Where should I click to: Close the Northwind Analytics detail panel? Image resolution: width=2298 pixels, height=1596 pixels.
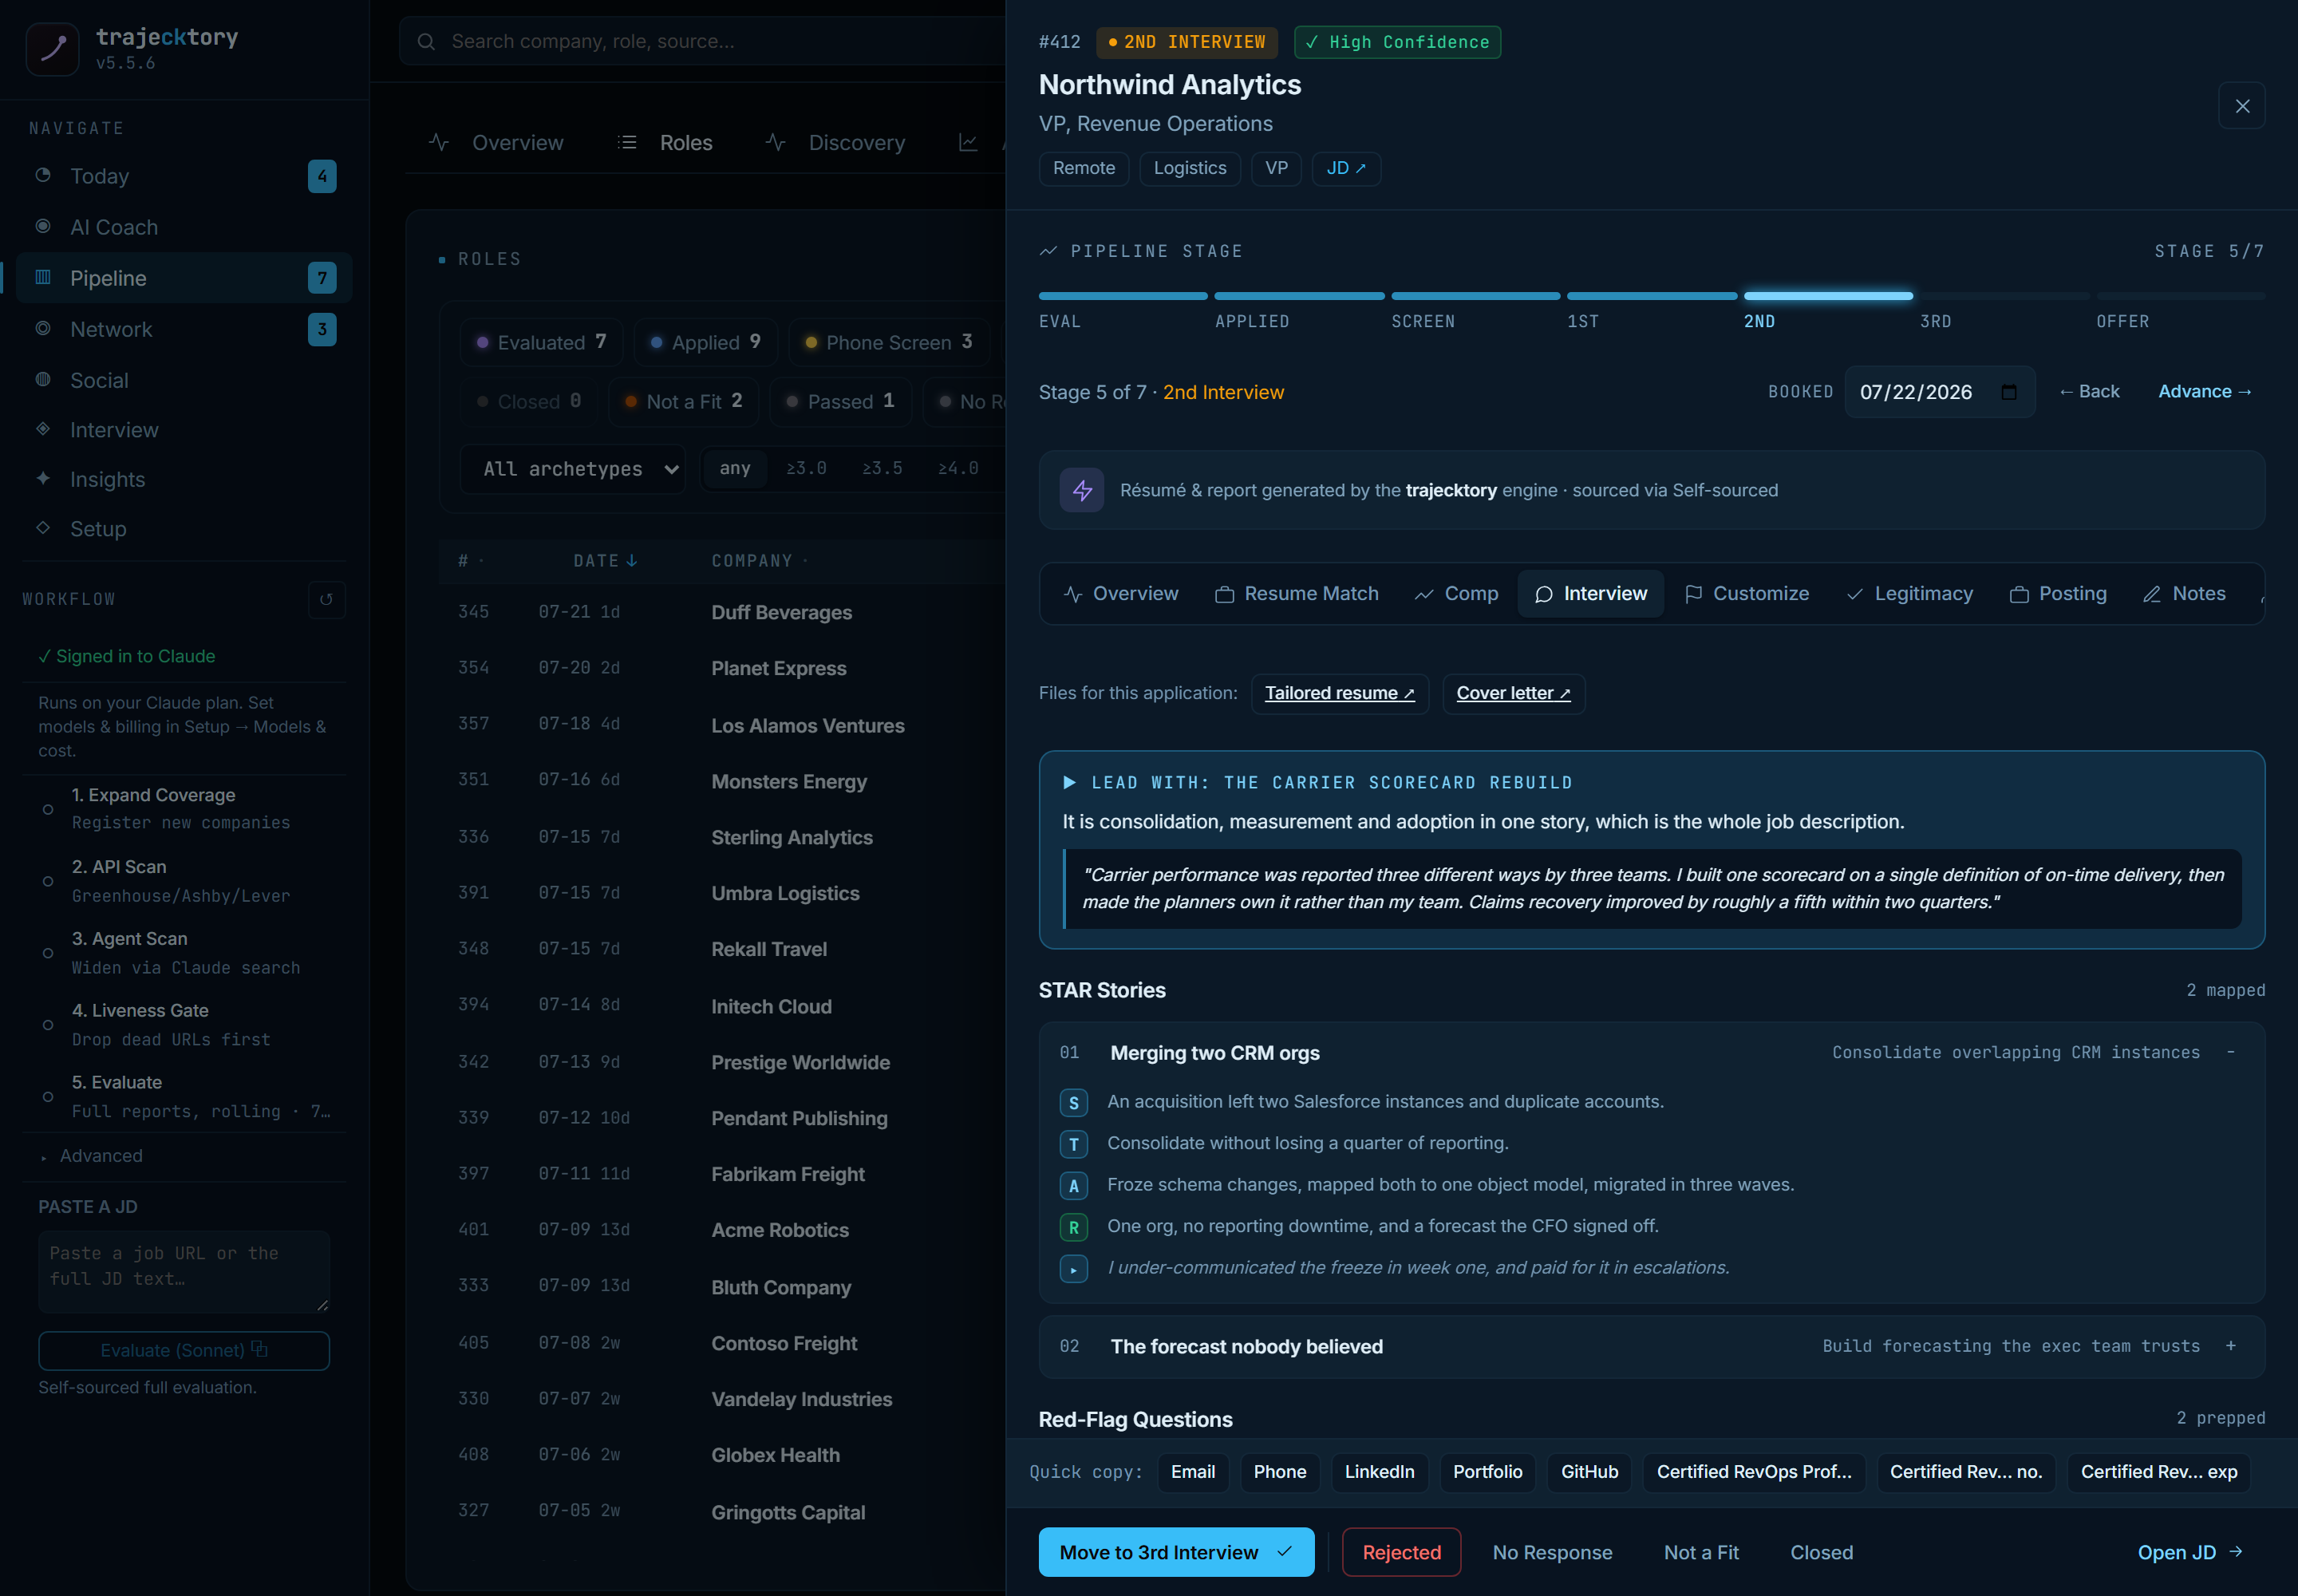[2241, 106]
